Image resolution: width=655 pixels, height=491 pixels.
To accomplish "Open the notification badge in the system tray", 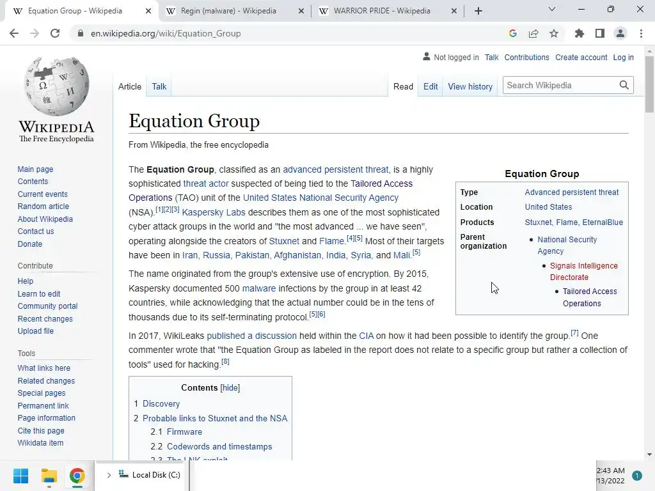I will (637, 476).
